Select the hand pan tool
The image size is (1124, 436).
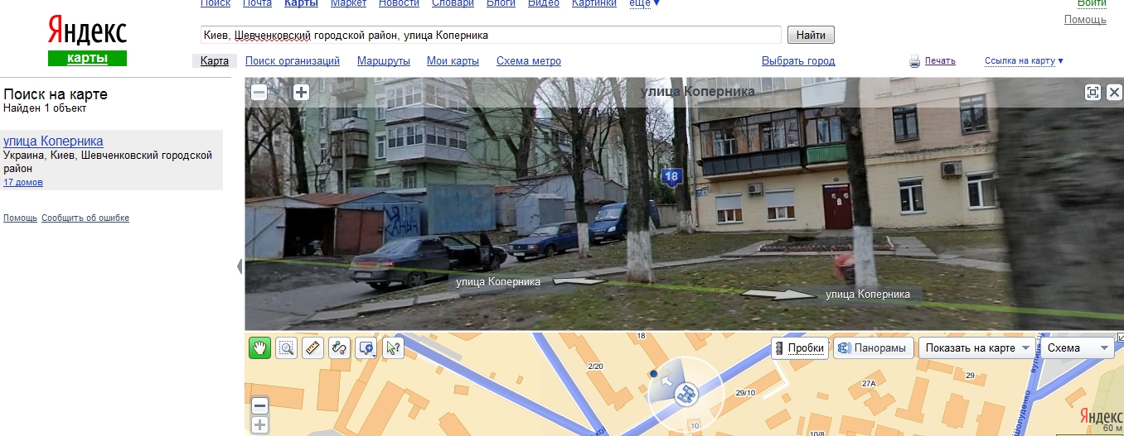[x=260, y=348]
